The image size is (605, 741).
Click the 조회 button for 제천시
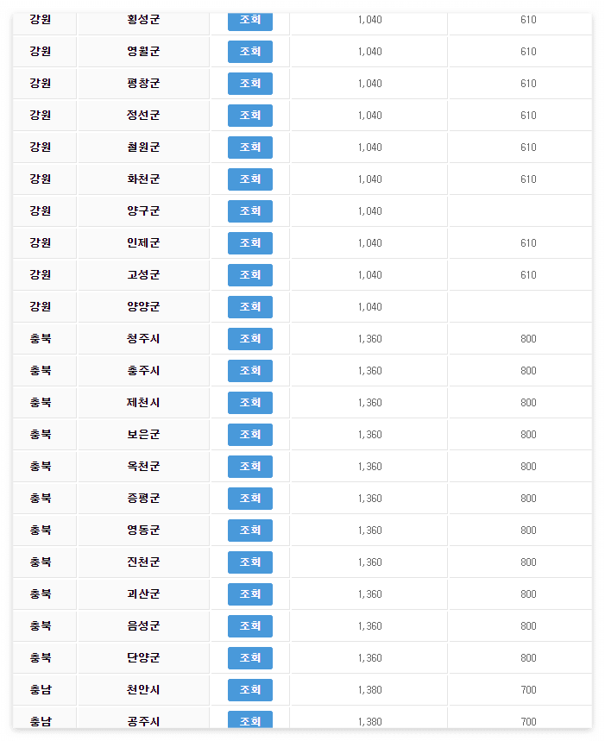249,403
